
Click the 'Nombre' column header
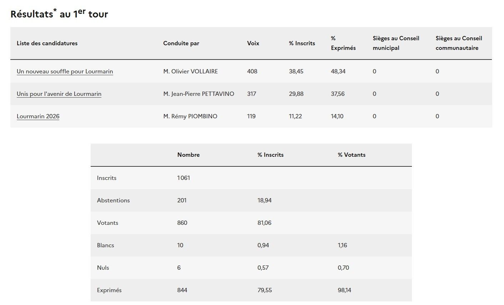(x=188, y=155)
